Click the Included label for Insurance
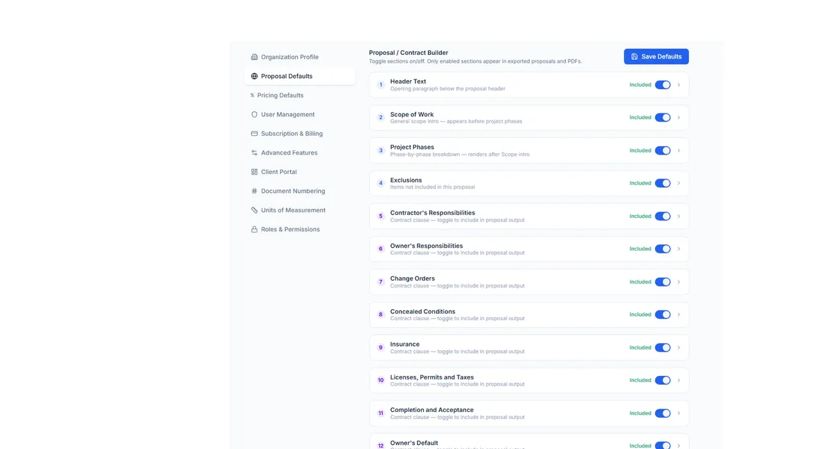Image resolution: width=835 pixels, height=449 pixels. coord(640,347)
